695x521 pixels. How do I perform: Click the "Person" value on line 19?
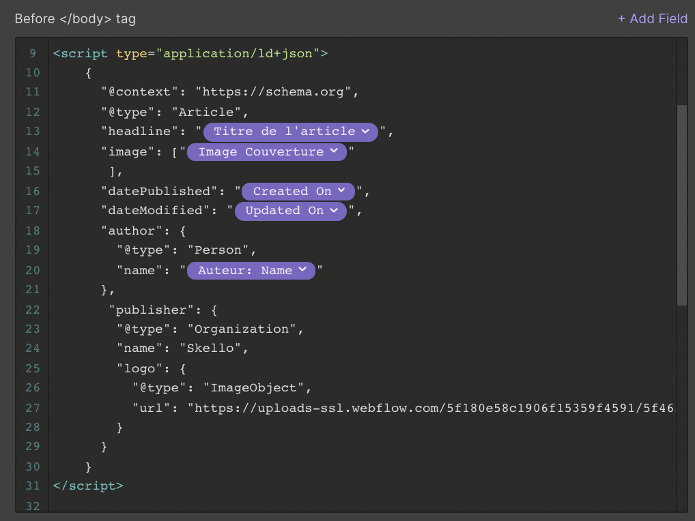pos(218,250)
